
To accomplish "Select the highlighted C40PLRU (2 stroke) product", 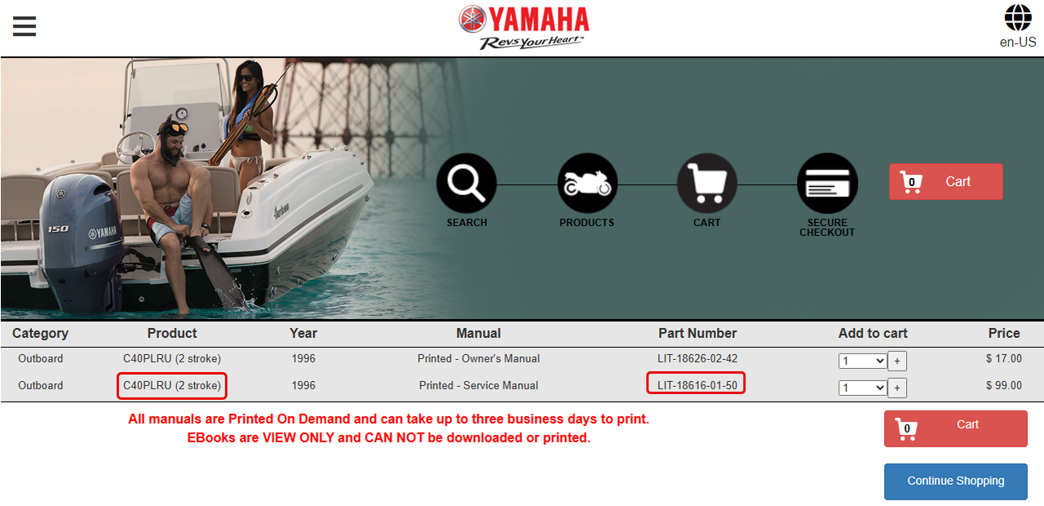I will (172, 385).
